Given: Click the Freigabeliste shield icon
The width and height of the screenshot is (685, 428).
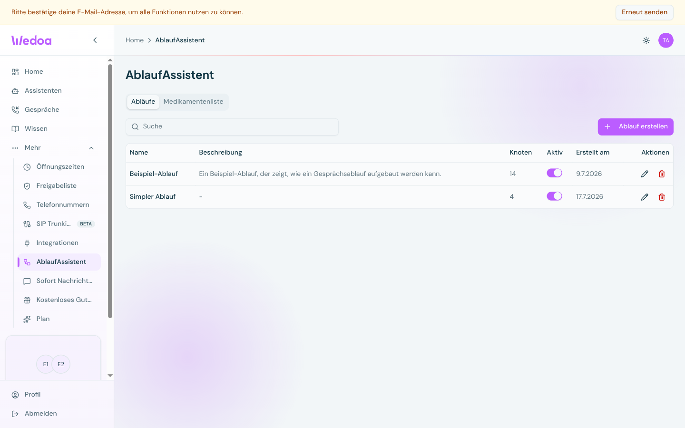Looking at the screenshot, I should (27, 186).
